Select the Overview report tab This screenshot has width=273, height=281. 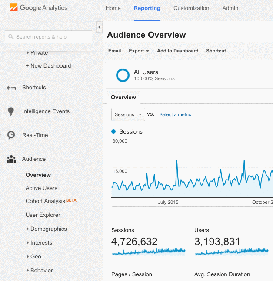pyautogui.click(x=123, y=97)
